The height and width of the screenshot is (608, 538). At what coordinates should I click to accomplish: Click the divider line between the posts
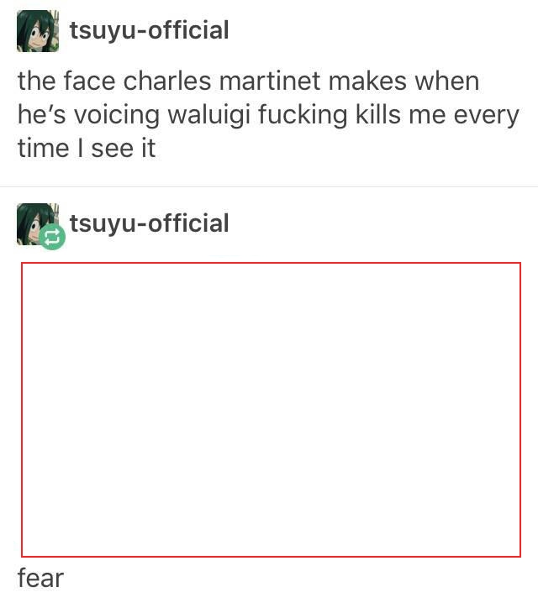[269, 186]
